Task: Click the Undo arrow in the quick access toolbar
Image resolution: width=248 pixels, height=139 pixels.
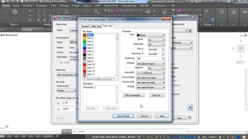Action: tap(27, 1)
